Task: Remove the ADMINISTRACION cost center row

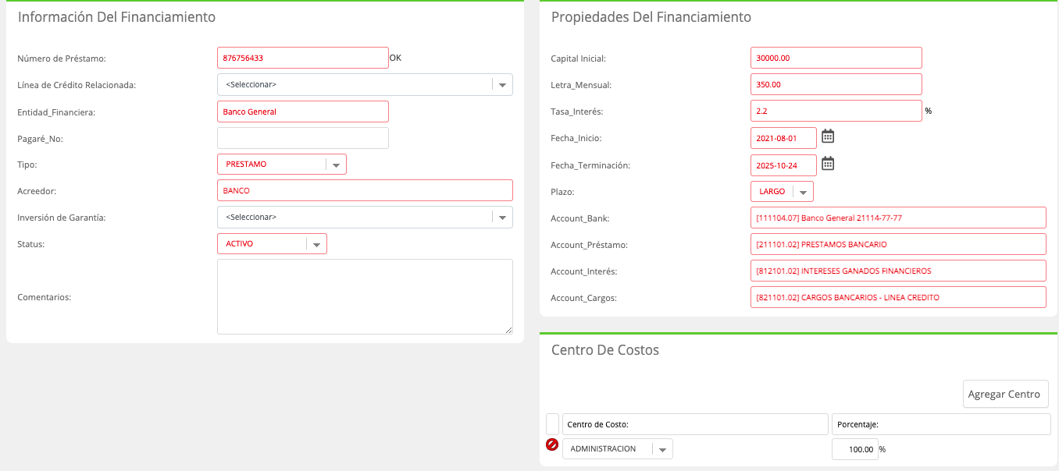Action: click(x=552, y=445)
